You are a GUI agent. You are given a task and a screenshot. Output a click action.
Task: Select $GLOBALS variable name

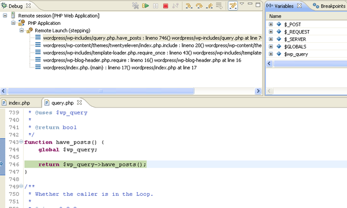click(x=295, y=47)
